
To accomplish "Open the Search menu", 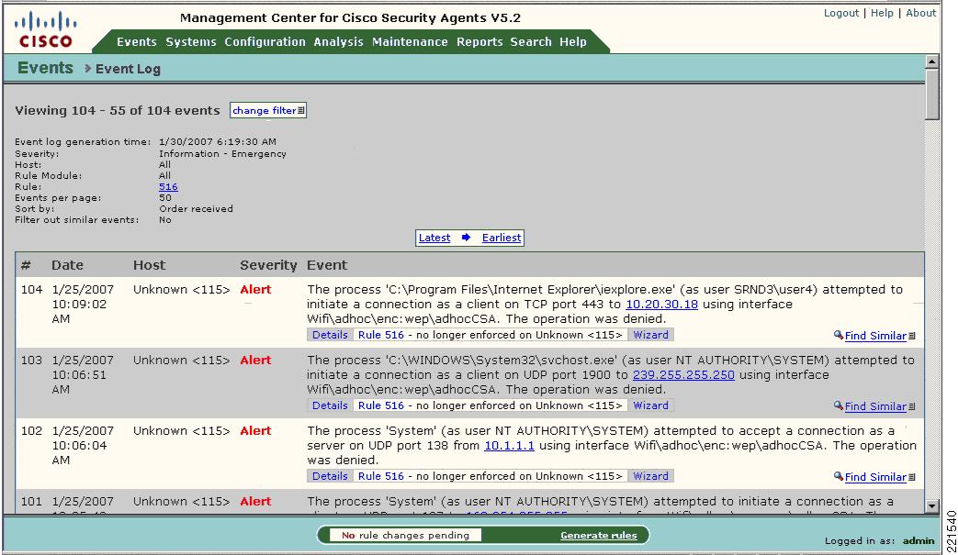I will click(531, 41).
